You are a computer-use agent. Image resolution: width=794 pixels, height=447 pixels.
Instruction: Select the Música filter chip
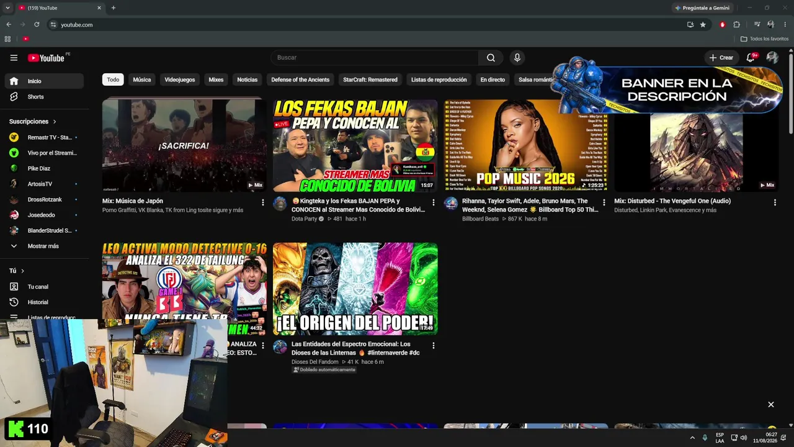(x=142, y=79)
